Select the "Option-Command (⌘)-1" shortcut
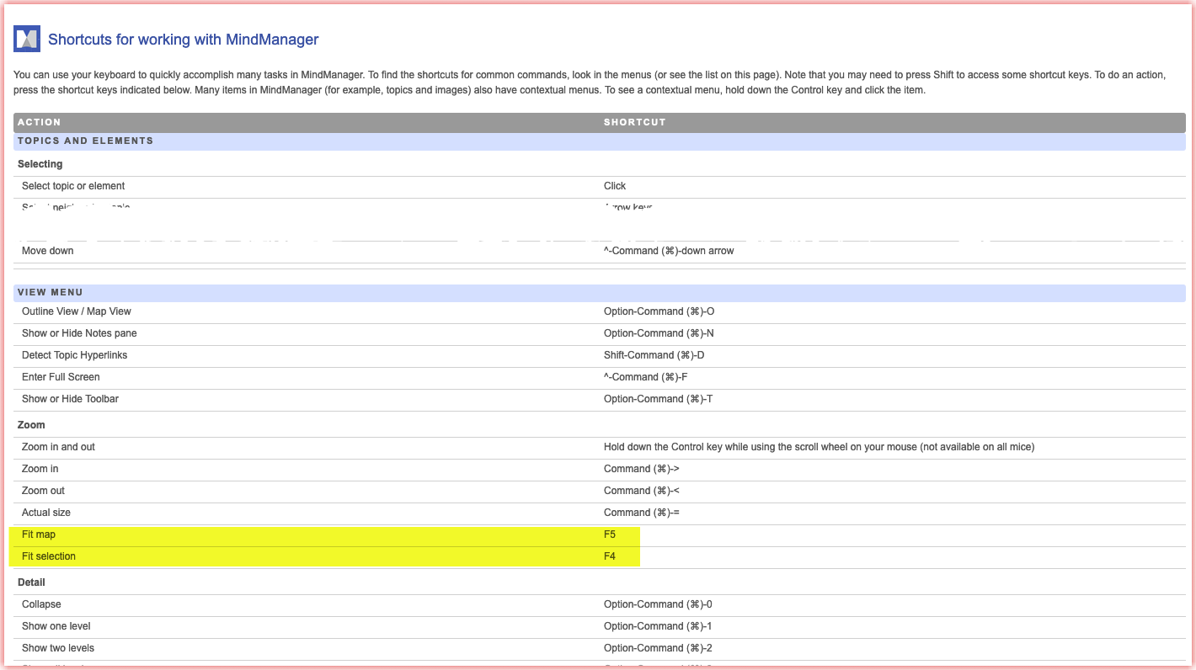The height and width of the screenshot is (670, 1196). tap(658, 626)
